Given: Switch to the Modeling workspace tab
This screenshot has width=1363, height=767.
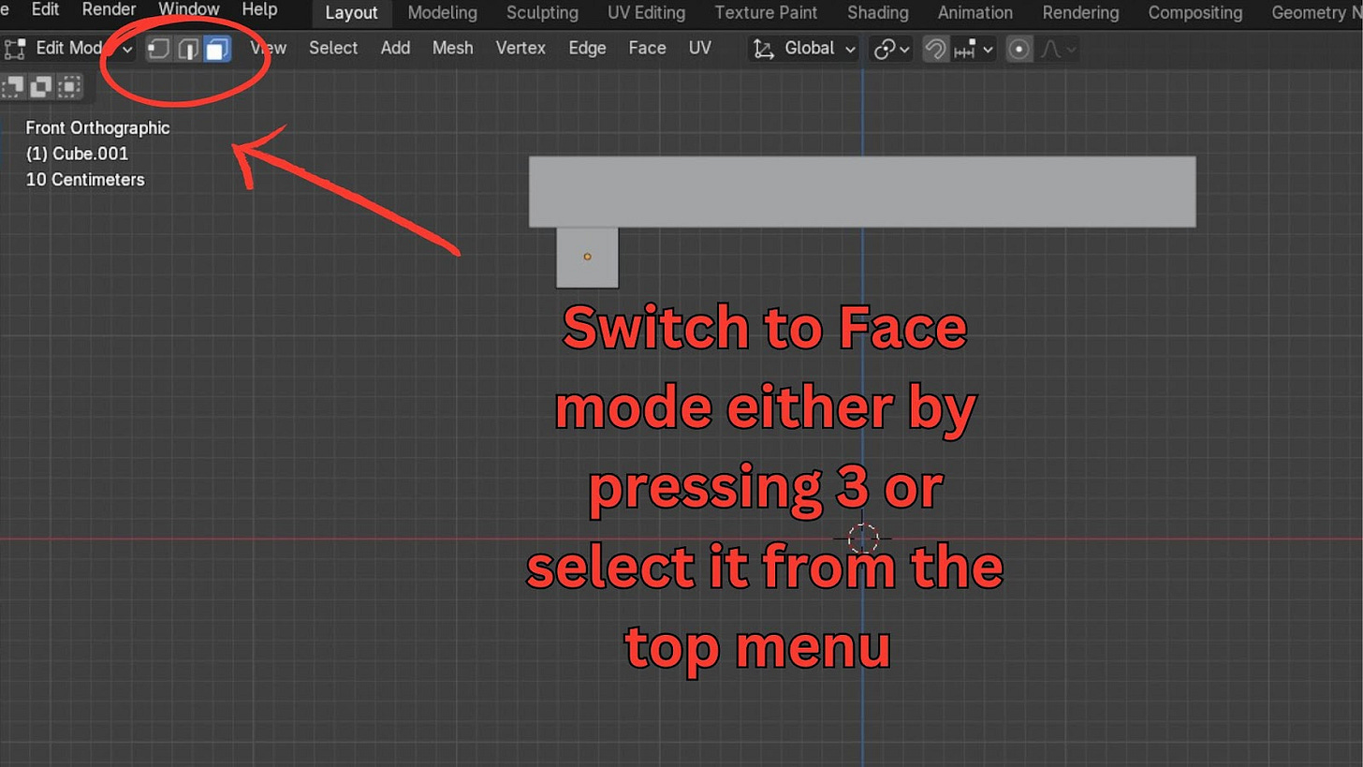Looking at the screenshot, I should pos(442,13).
